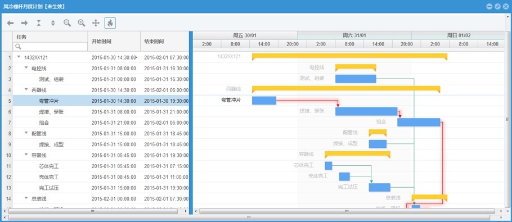512x222 pixels.
Task: Collapse the 总装线 group
Action: click(x=26, y=198)
